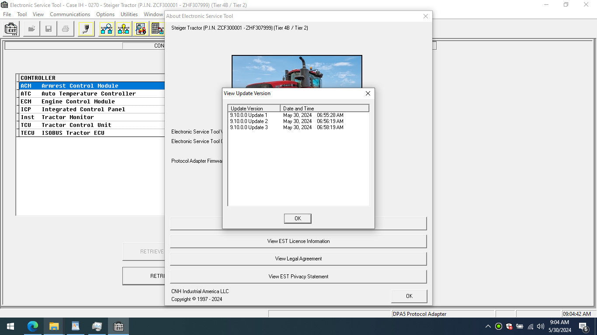597x335 pixels.
Task: Click the tractor checklist magnifier toolbar icon
Action: (x=140, y=29)
